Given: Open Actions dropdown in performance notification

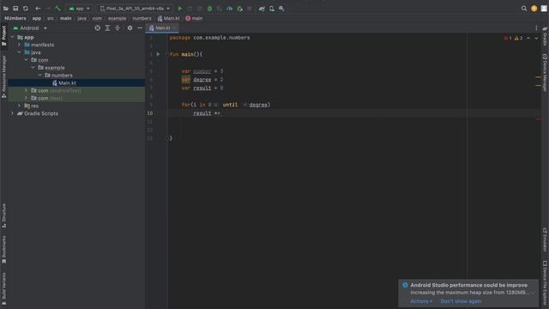Looking at the screenshot, I should (x=421, y=301).
